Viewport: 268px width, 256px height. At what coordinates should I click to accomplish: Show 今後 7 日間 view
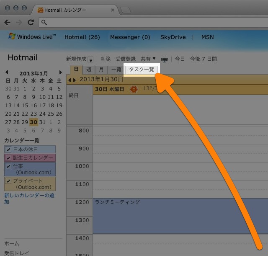204,59
